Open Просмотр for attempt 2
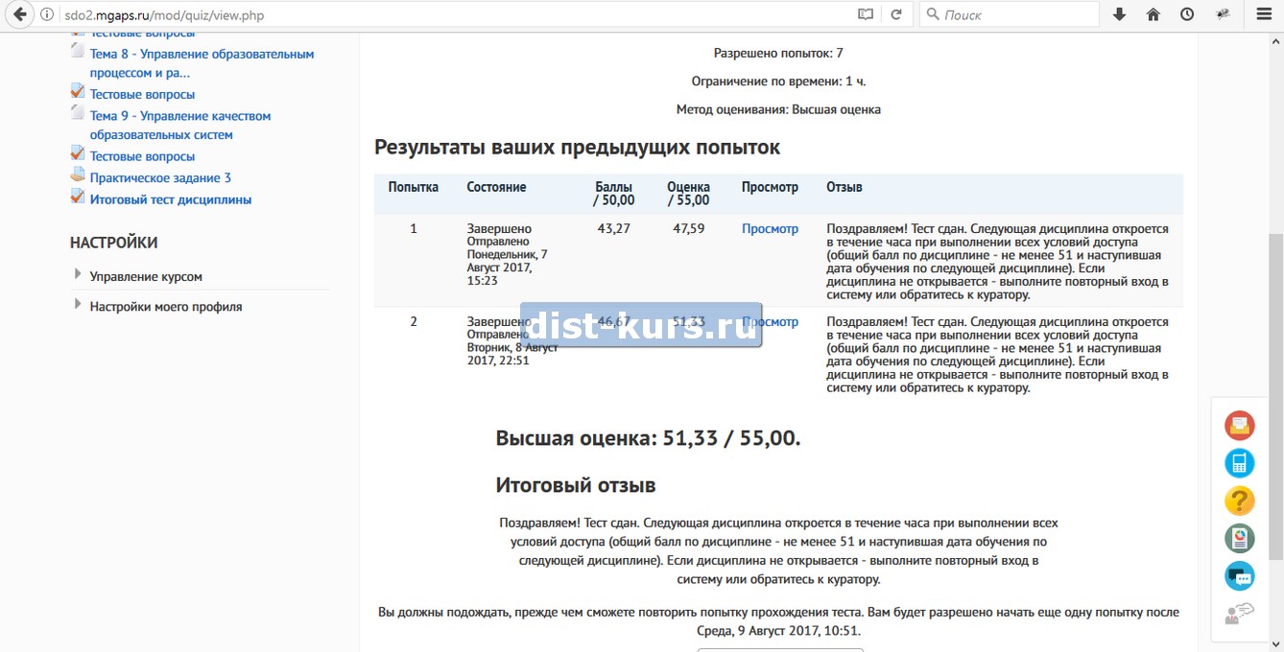Viewport: 1284px width, 652px height. 770,321
